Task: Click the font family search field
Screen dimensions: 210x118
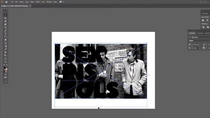Action: tap(199, 37)
